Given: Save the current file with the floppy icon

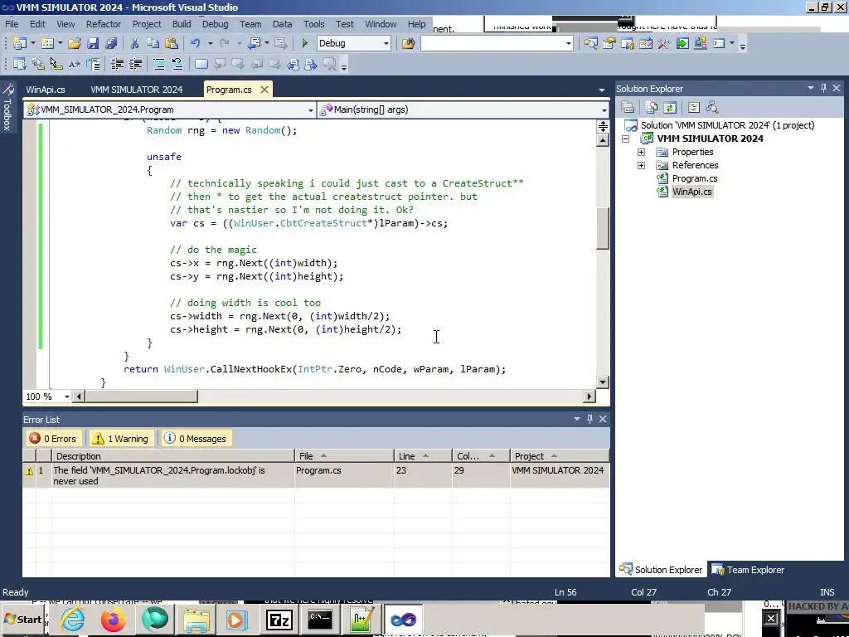Looking at the screenshot, I should click(x=93, y=43).
